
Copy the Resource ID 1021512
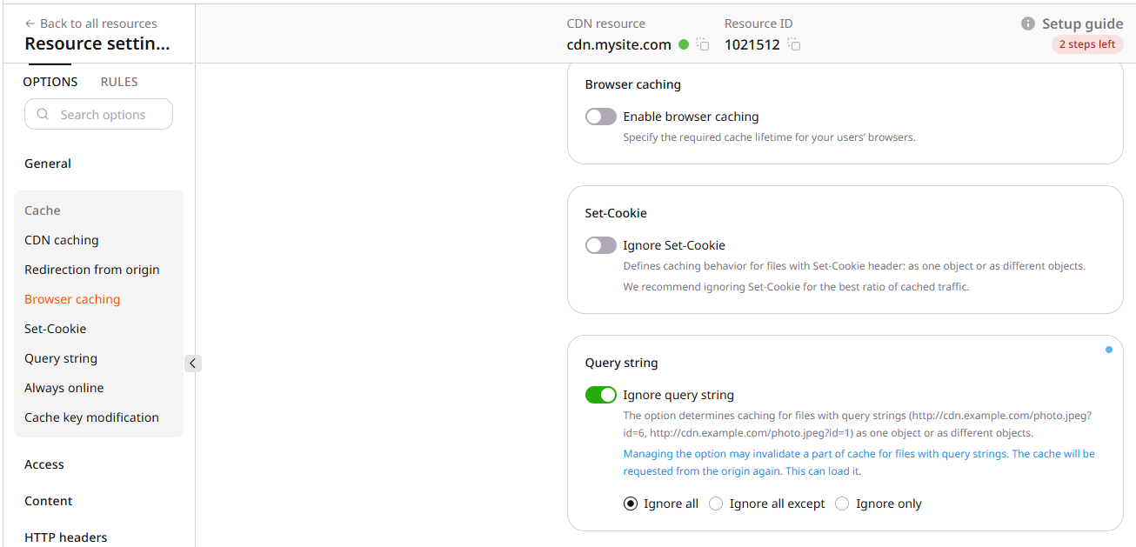tap(794, 44)
